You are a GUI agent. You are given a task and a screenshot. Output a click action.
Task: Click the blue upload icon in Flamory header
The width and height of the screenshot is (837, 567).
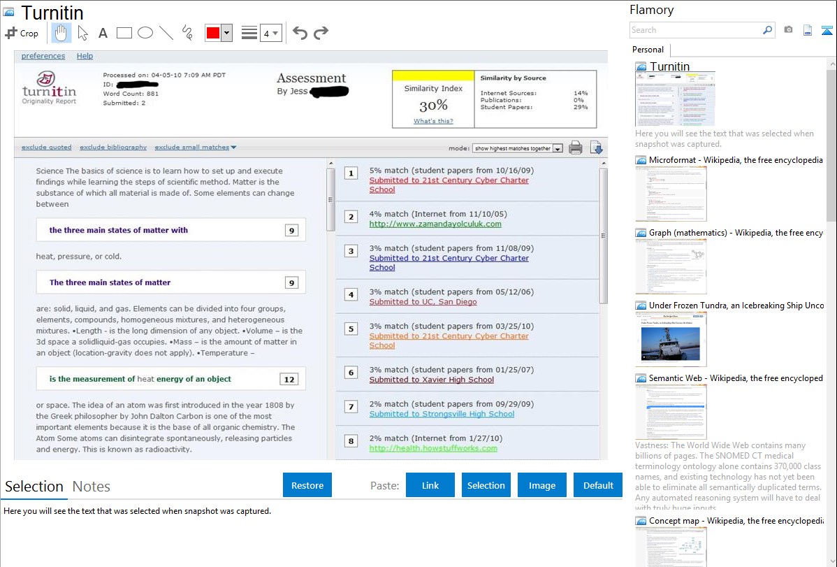[x=827, y=30]
